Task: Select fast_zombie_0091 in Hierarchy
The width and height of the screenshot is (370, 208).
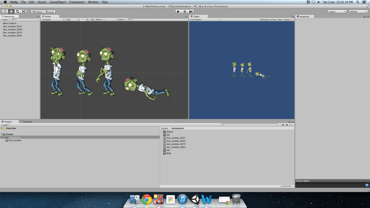Action: point(13,36)
